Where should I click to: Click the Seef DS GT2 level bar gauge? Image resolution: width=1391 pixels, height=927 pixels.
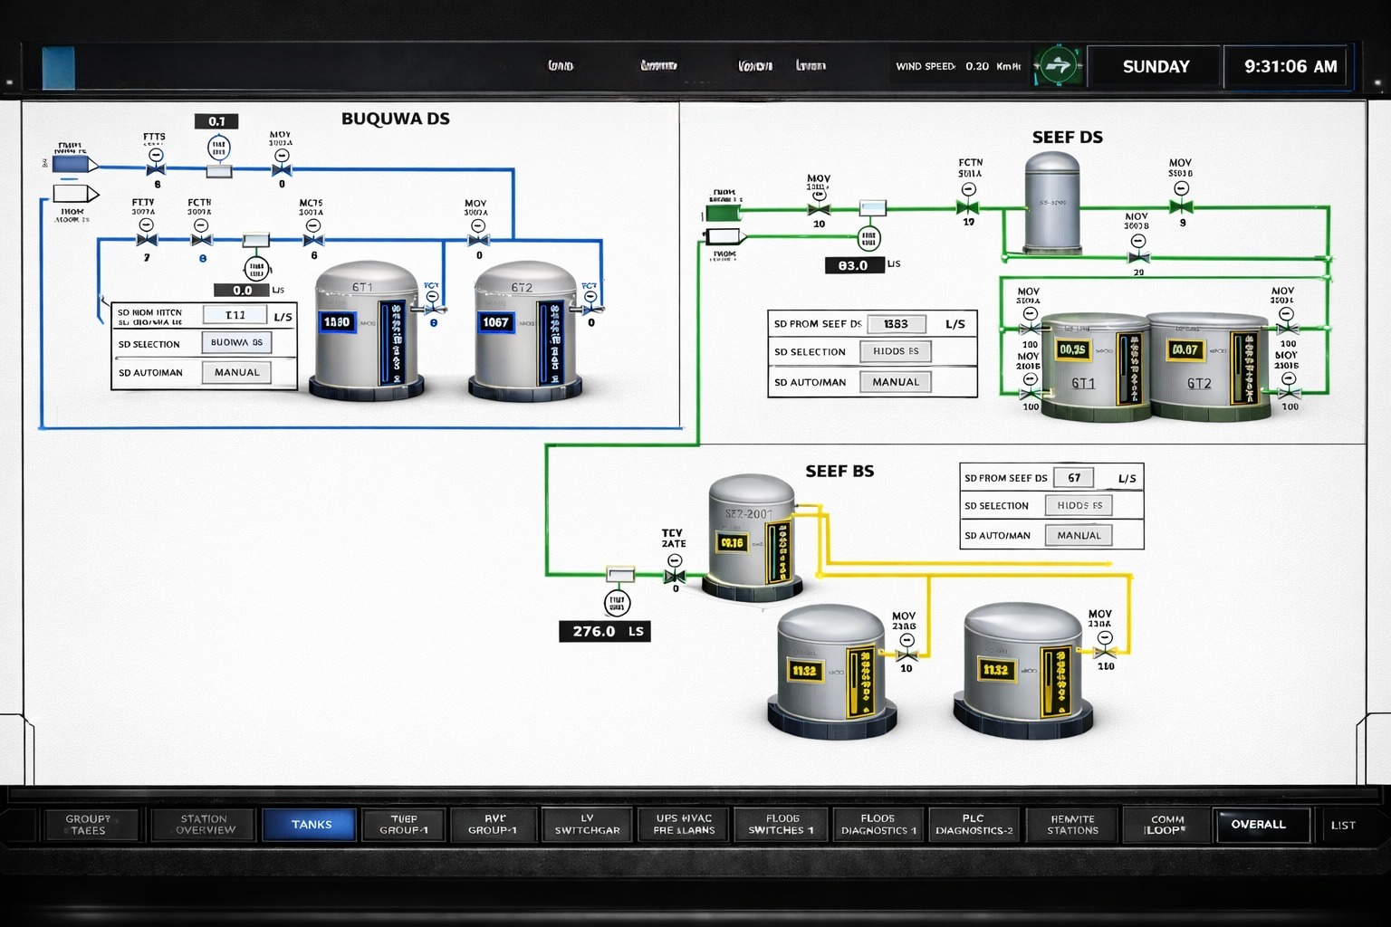click(1249, 368)
